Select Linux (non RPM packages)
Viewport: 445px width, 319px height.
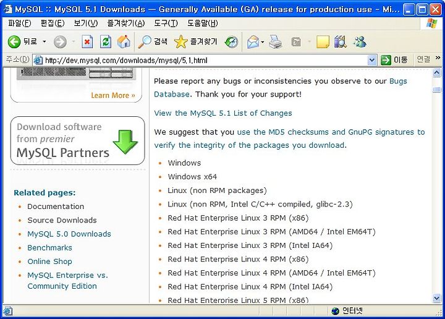[217, 190]
